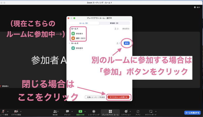Open the Breakout Rooms toolbar icon
This screenshot has height=117, width=203.
[x=110, y=111]
